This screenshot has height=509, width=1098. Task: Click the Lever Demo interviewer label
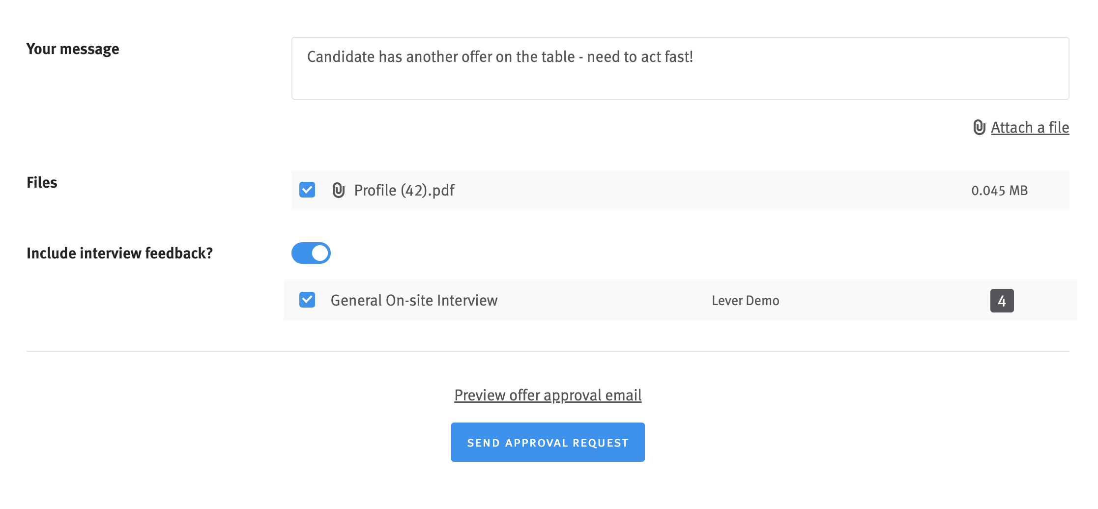(745, 300)
